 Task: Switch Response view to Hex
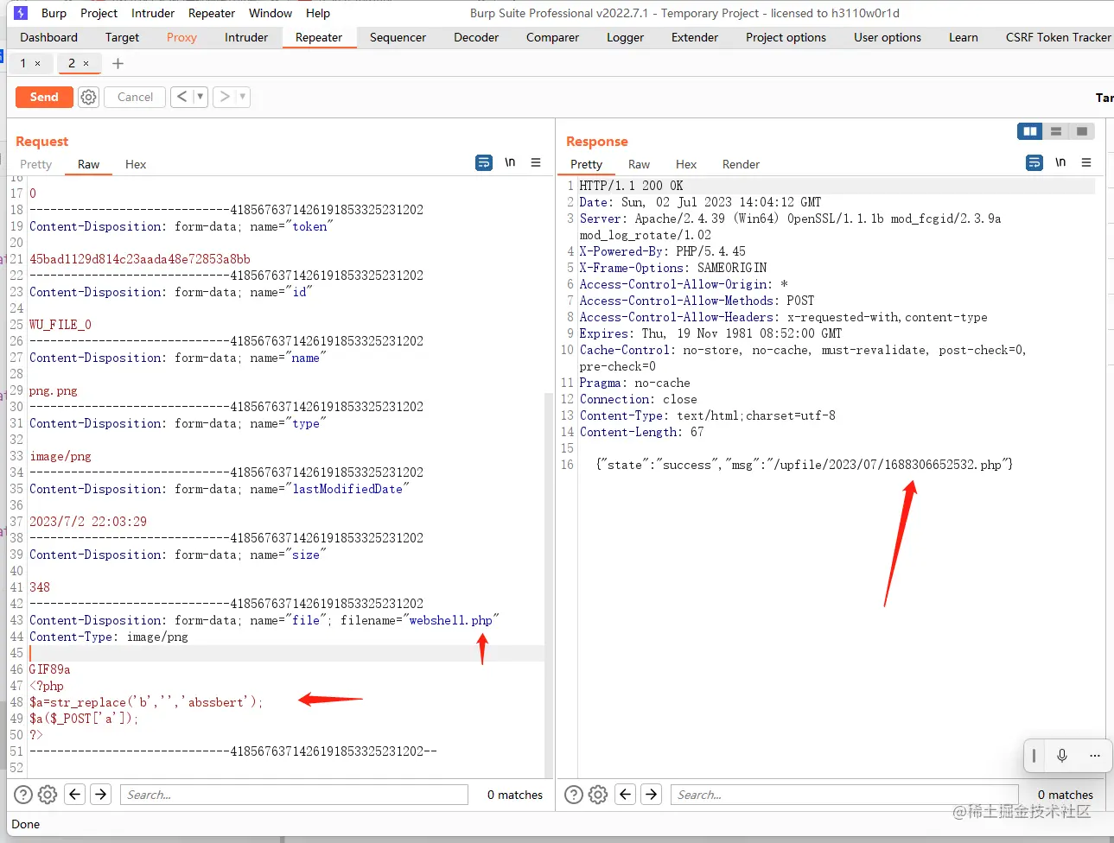(x=686, y=164)
